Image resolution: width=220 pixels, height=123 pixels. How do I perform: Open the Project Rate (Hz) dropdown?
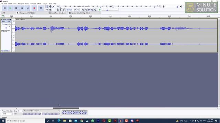click(x=7, y=114)
